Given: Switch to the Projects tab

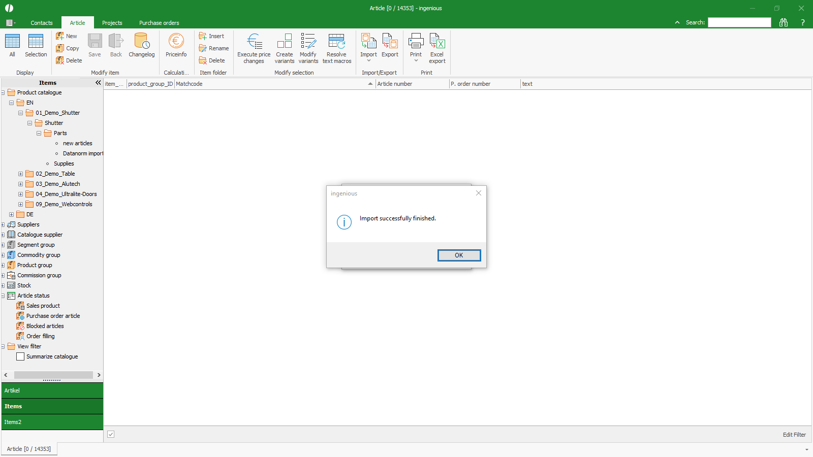Looking at the screenshot, I should [x=112, y=23].
